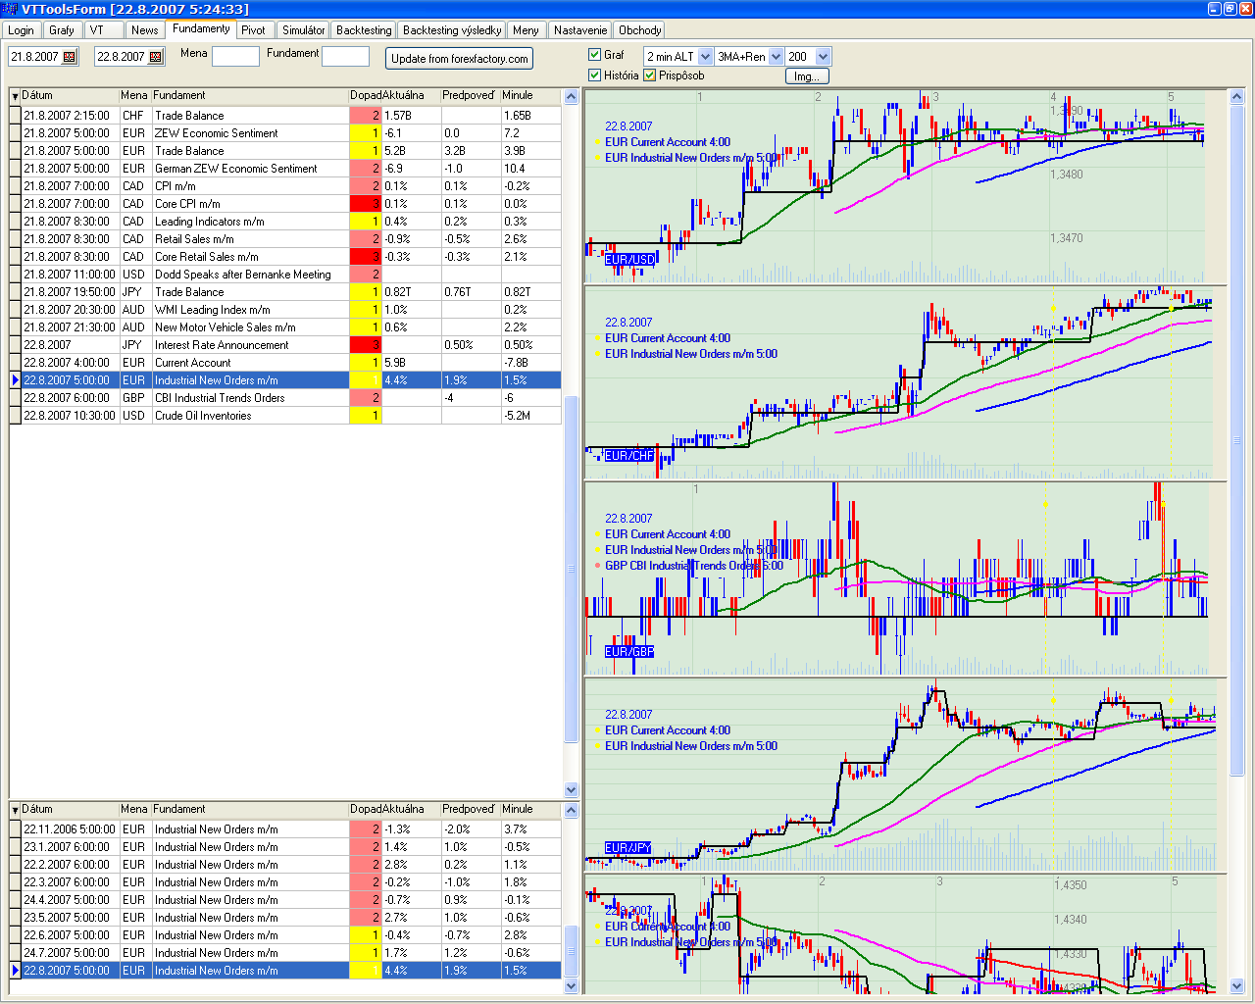Click down arrow of upper table scrollbar
Viewport: 1255px width, 1004px height.
click(572, 789)
